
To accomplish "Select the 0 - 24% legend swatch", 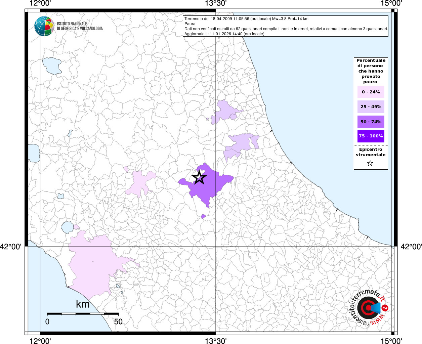I will pyautogui.click(x=371, y=92).
